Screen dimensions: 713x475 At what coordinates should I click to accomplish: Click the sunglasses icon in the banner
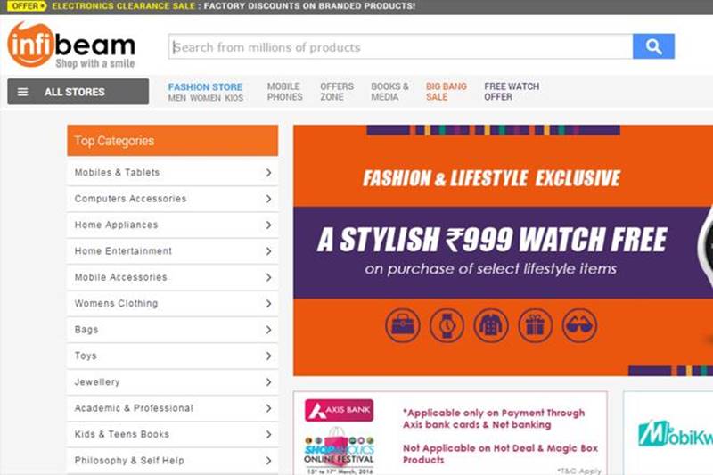click(x=579, y=326)
